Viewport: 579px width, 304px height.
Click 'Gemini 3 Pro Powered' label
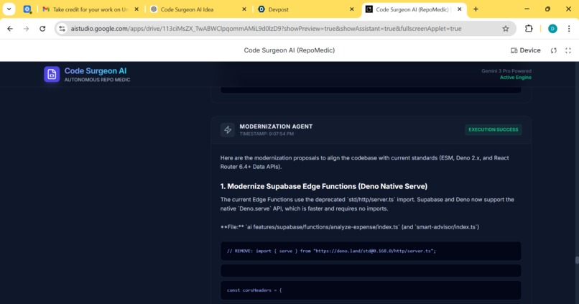coord(506,71)
